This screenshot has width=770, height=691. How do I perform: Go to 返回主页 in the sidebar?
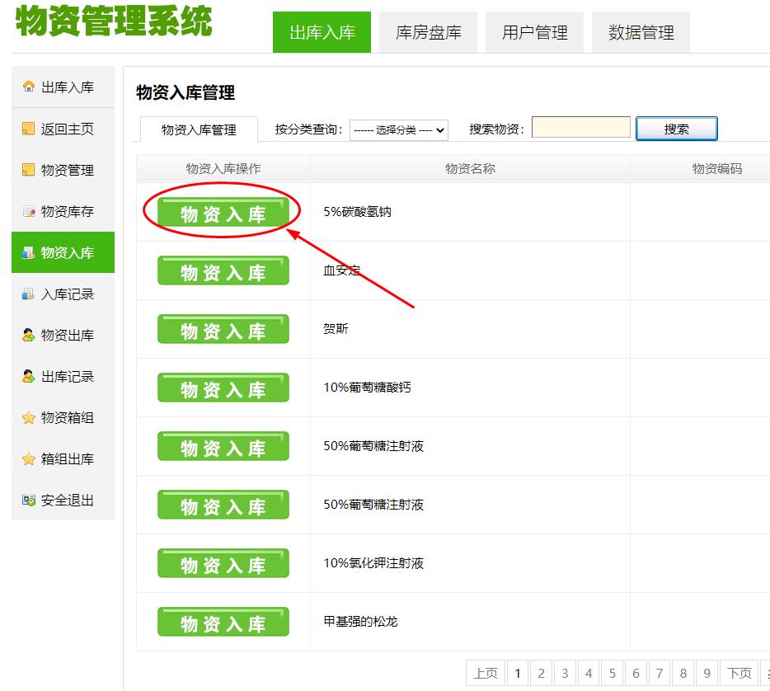(x=63, y=129)
